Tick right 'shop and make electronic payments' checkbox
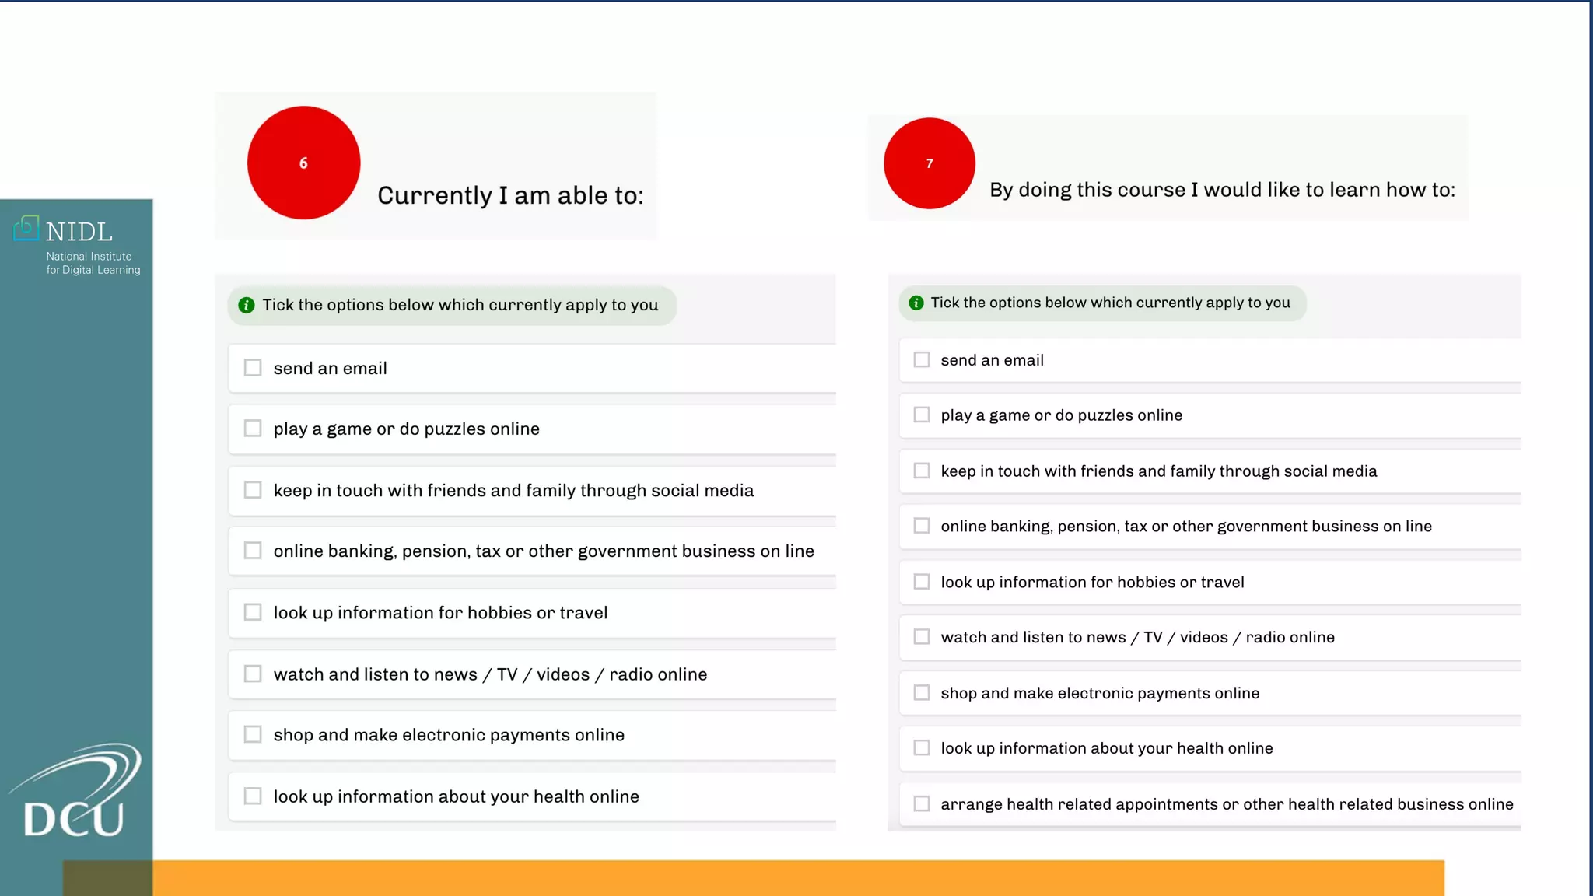The height and width of the screenshot is (896, 1593). tap(922, 692)
